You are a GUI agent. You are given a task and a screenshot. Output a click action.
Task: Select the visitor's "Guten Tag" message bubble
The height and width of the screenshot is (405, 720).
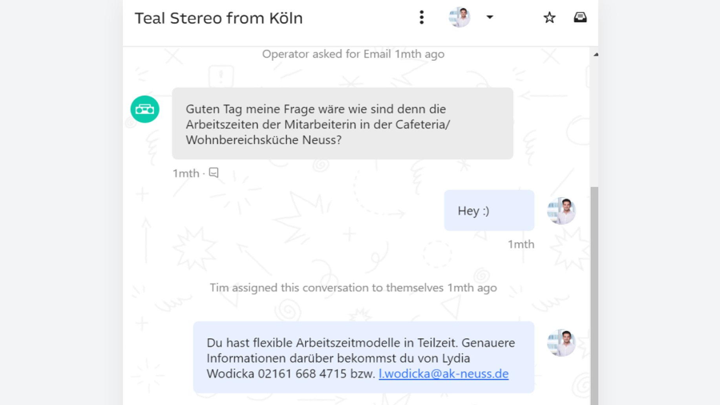click(342, 124)
